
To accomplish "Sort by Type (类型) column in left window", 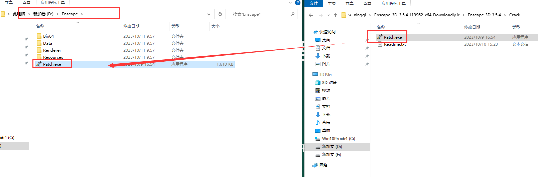I will pos(175,26).
